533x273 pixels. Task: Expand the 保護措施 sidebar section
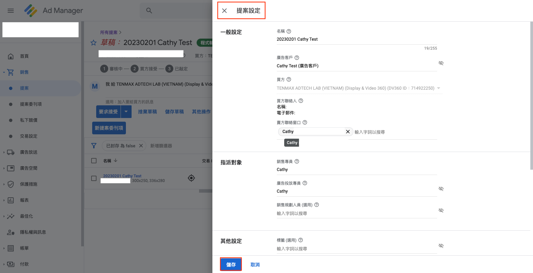(x=4, y=184)
